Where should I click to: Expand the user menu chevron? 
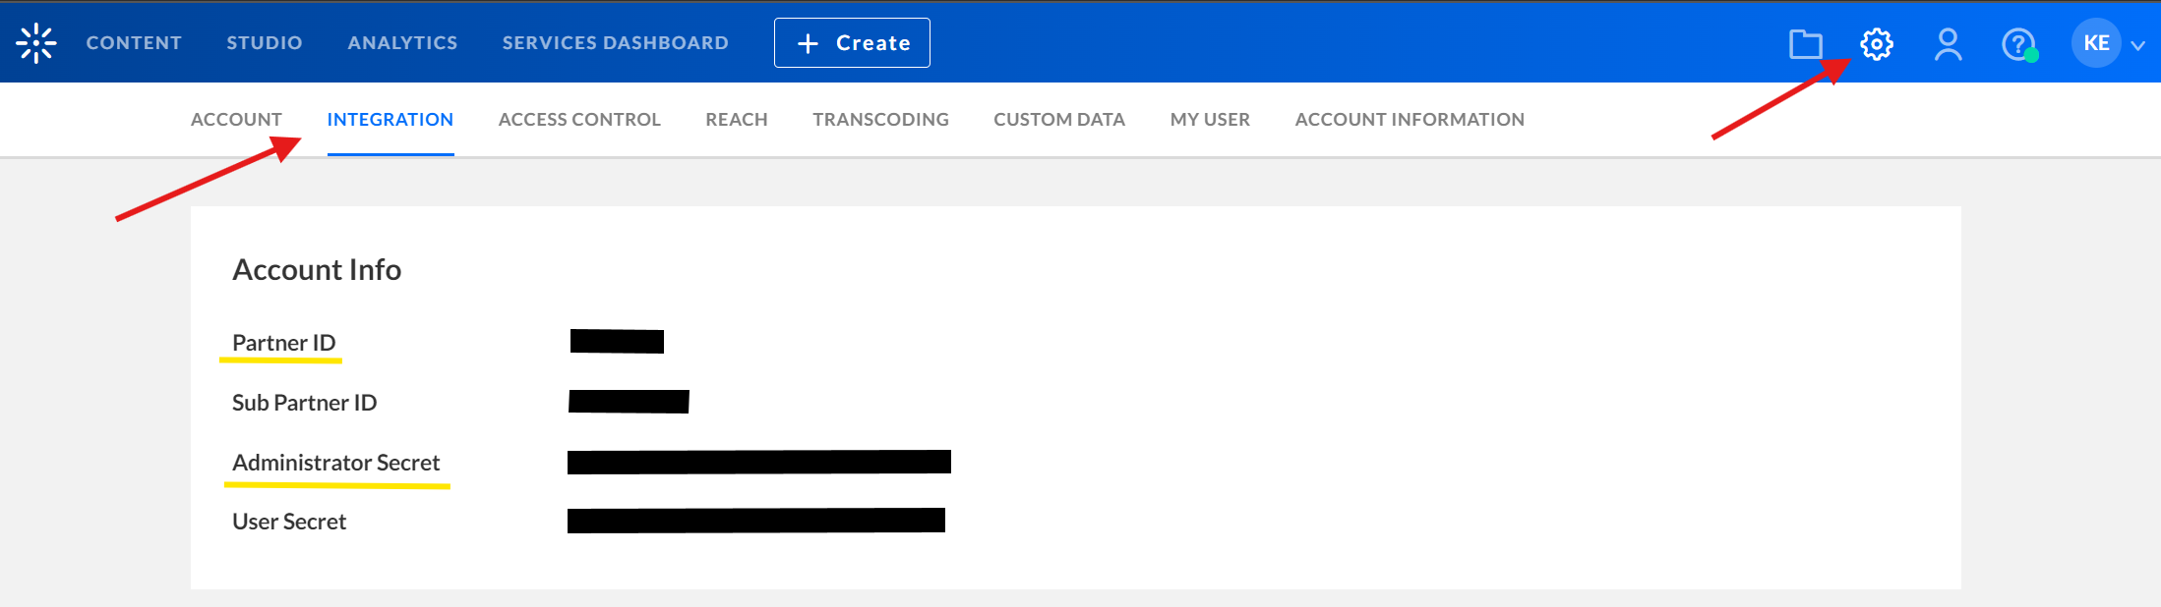[x=2137, y=45]
